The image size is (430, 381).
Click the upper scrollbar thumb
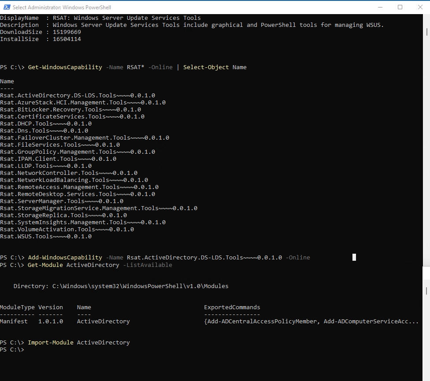[x=426, y=32]
